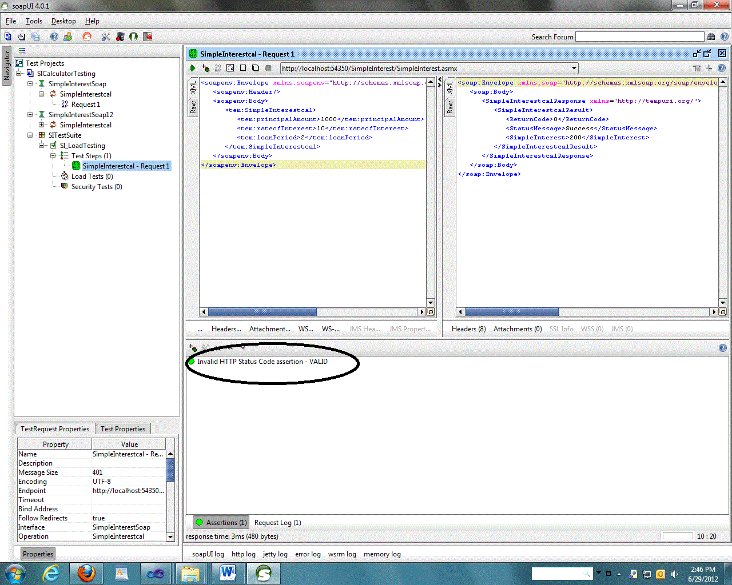Viewport: 732px width, 585px height.
Task: Open the jetty log tab
Action: click(x=275, y=554)
